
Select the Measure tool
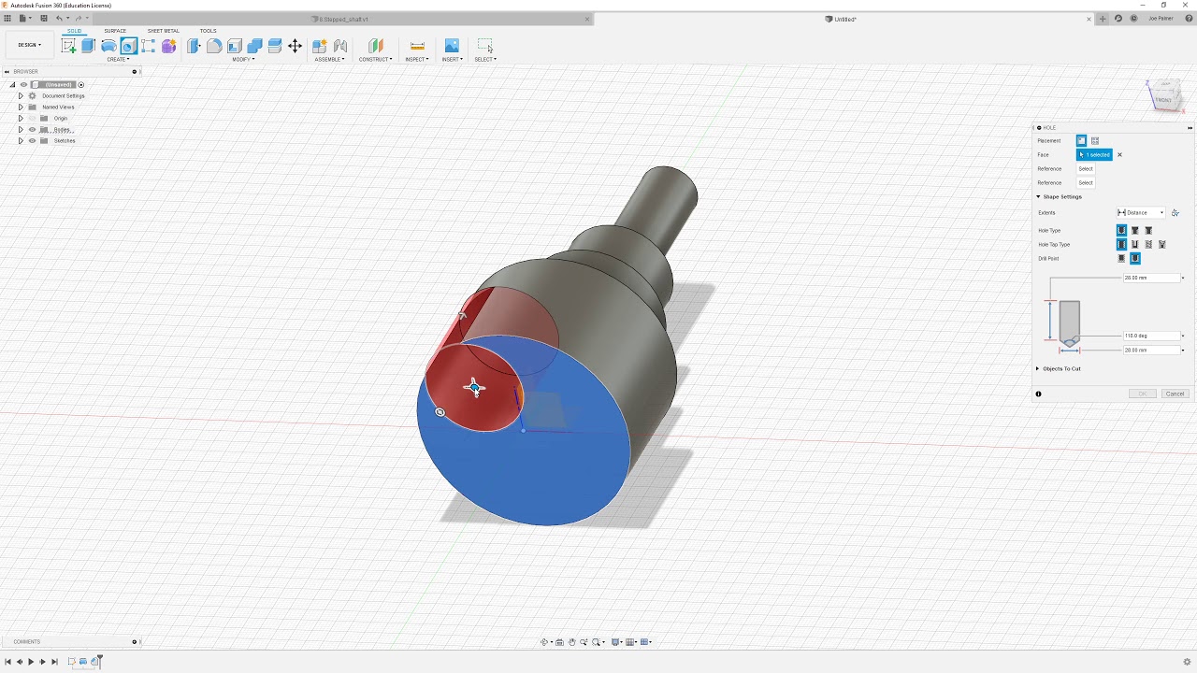[x=417, y=46]
